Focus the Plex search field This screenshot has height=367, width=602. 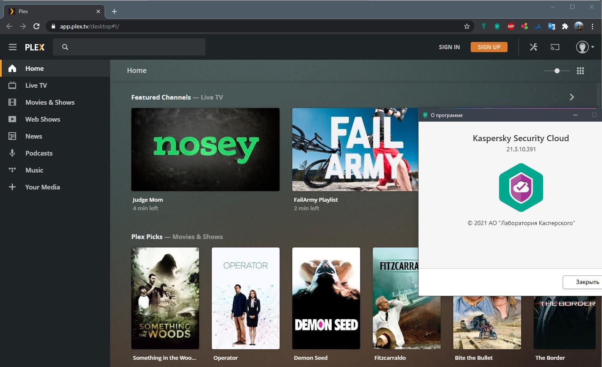[129, 47]
